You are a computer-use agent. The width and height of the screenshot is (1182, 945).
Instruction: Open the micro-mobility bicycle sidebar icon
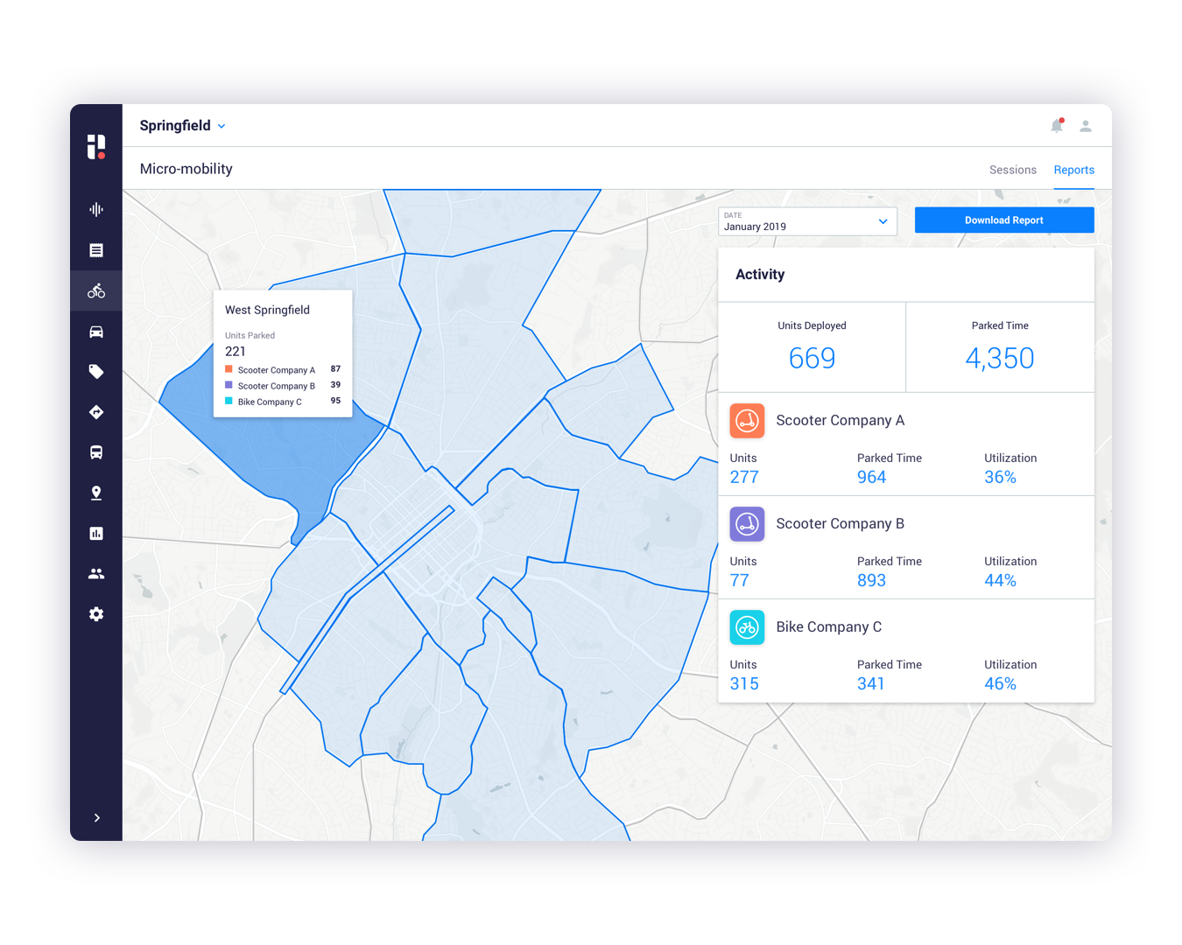pos(96,291)
